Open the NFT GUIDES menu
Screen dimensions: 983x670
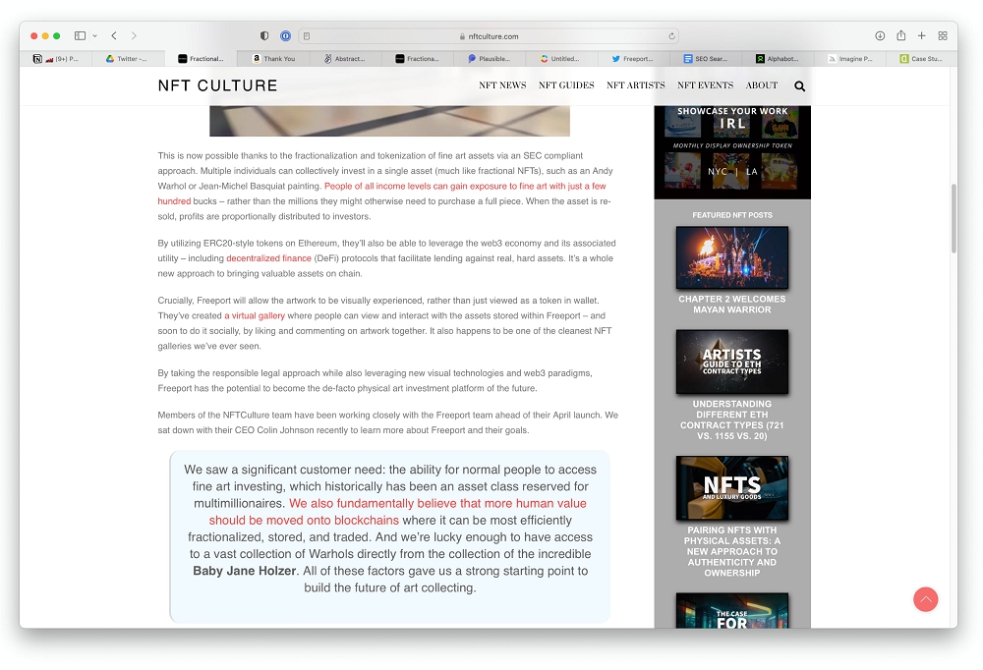click(x=566, y=85)
